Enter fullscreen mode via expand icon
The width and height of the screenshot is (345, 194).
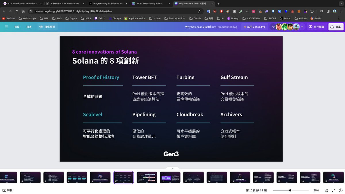(x=333, y=190)
